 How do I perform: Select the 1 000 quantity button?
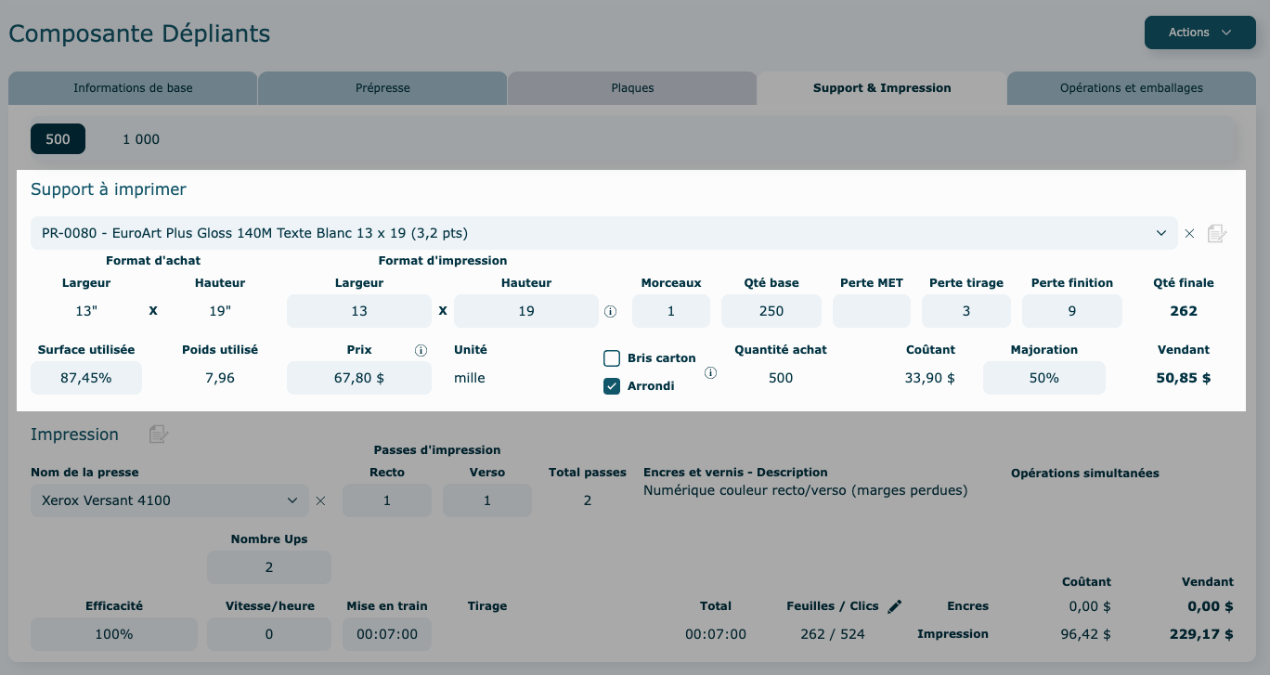coord(141,139)
